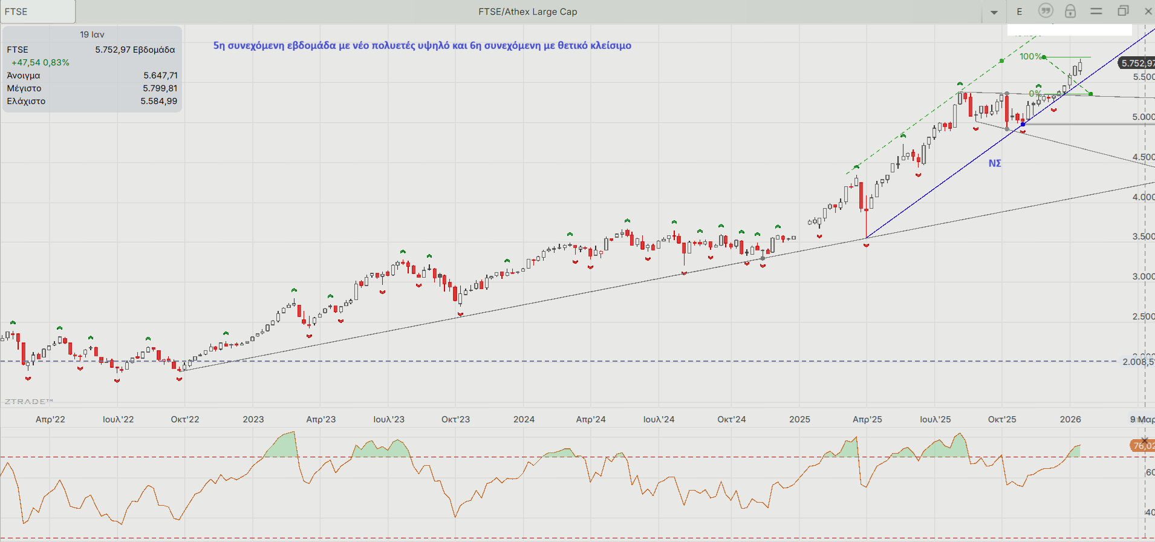
Task: Click the FTSE symbol input field
Action: tap(37, 11)
